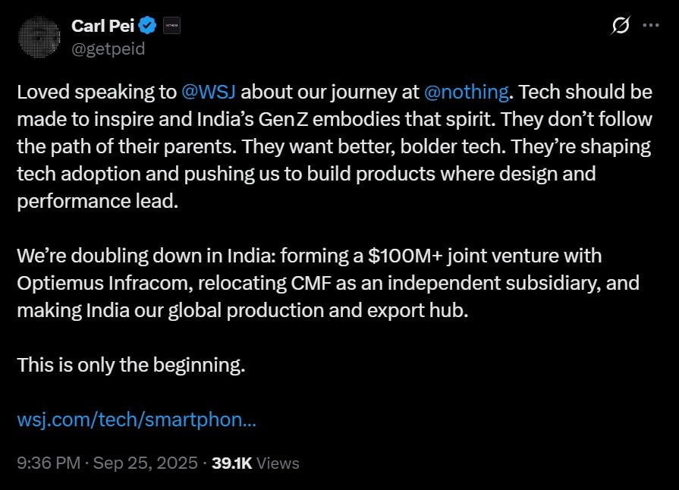Click the '$100M+' text in the post
The image size is (679, 490).
[x=405, y=256]
